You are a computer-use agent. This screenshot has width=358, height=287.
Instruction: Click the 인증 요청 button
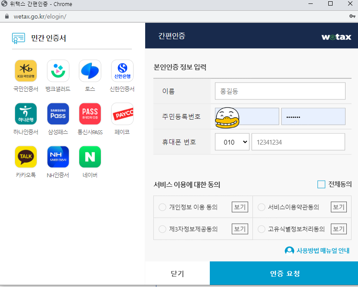click(x=284, y=273)
